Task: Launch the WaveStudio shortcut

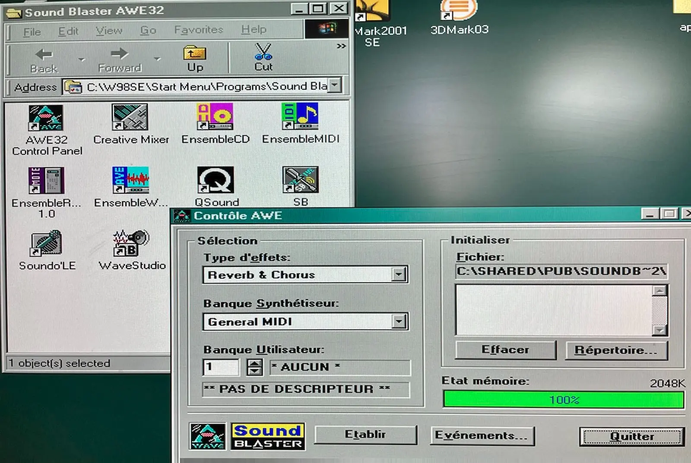Action: coord(132,250)
